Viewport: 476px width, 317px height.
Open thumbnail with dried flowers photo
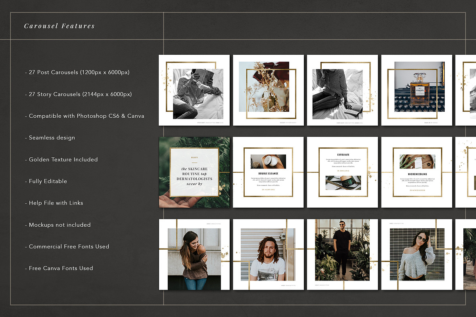click(x=268, y=90)
